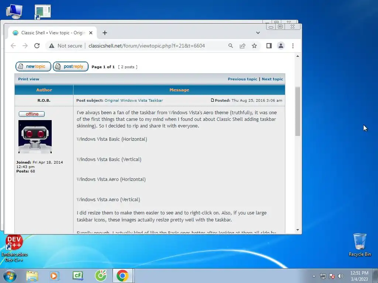
Task: Start a new topic
Action: point(33,66)
